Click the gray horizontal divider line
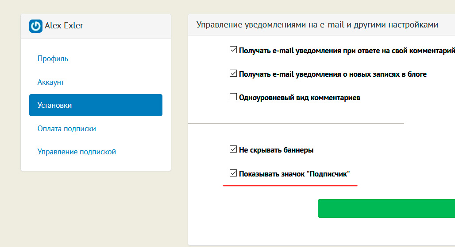The height and width of the screenshot is (247, 455). [296, 123]
